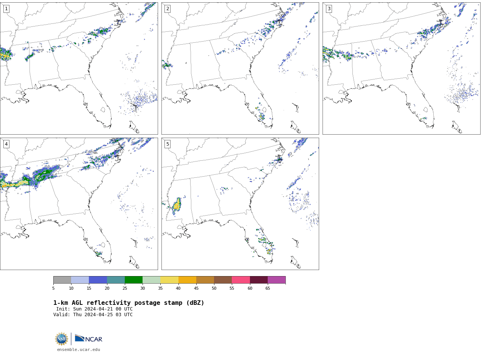Screen dimensions: 484x354
Task: Open postage stamp map number 3
Action: click(x=401, y=68)
